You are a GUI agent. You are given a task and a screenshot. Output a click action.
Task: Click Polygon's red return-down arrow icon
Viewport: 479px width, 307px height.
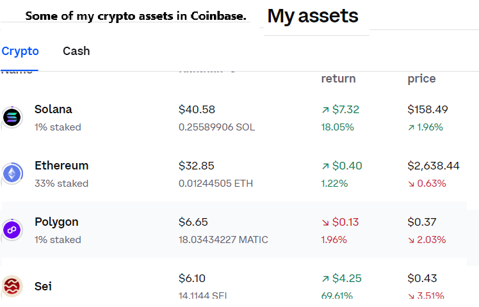tap(325, 223)
